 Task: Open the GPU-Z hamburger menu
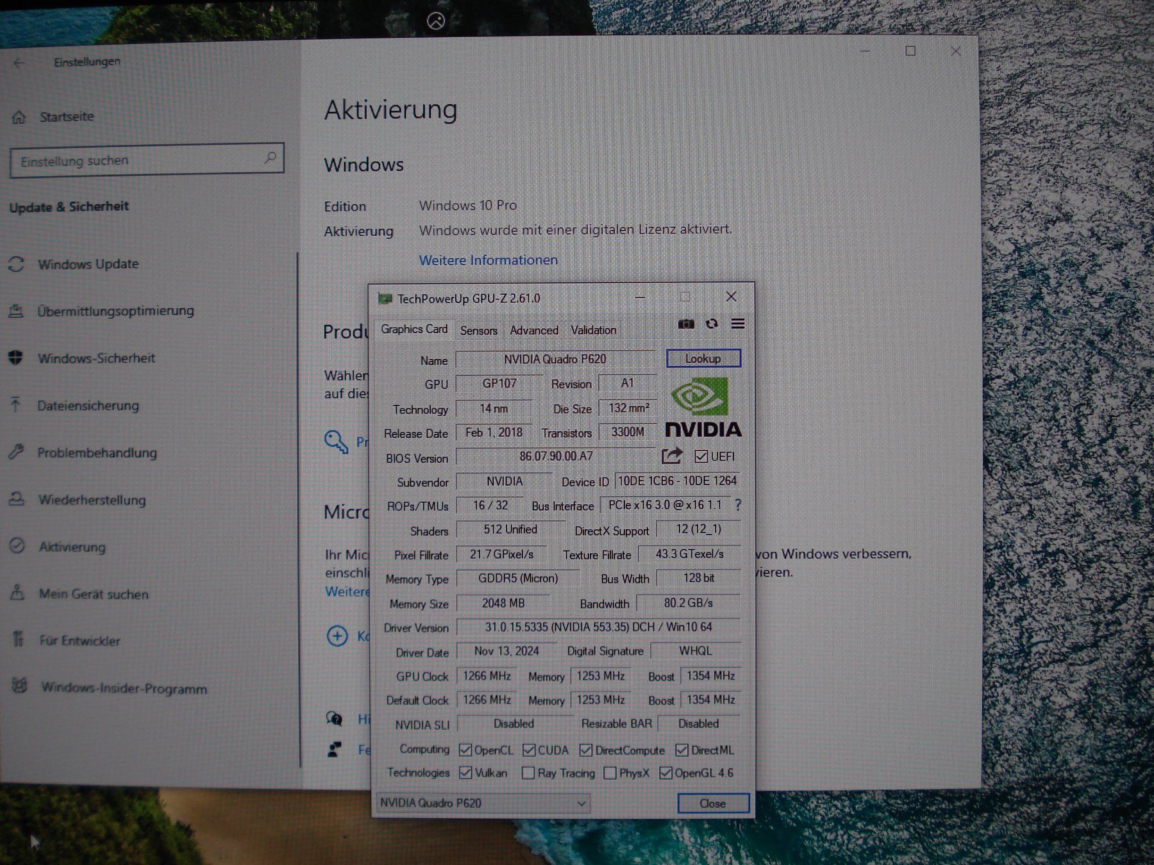tap(738, 324)
